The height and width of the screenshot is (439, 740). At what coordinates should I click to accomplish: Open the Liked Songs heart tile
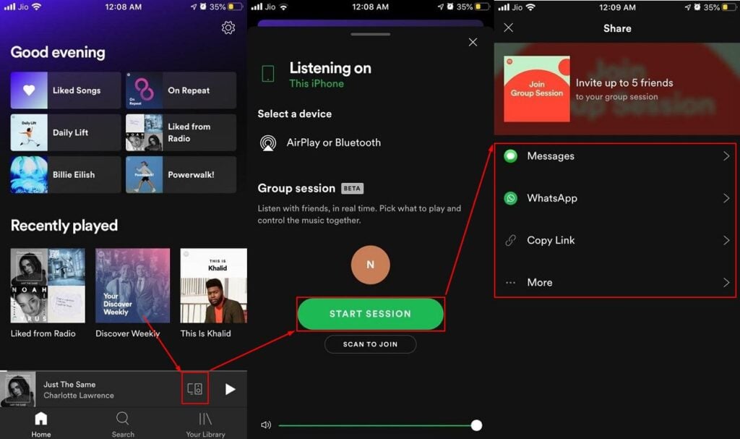[29, 90]
